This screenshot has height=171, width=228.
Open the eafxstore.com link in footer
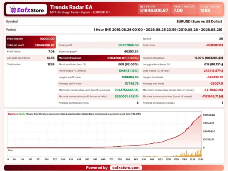click(x=126, y=168)
